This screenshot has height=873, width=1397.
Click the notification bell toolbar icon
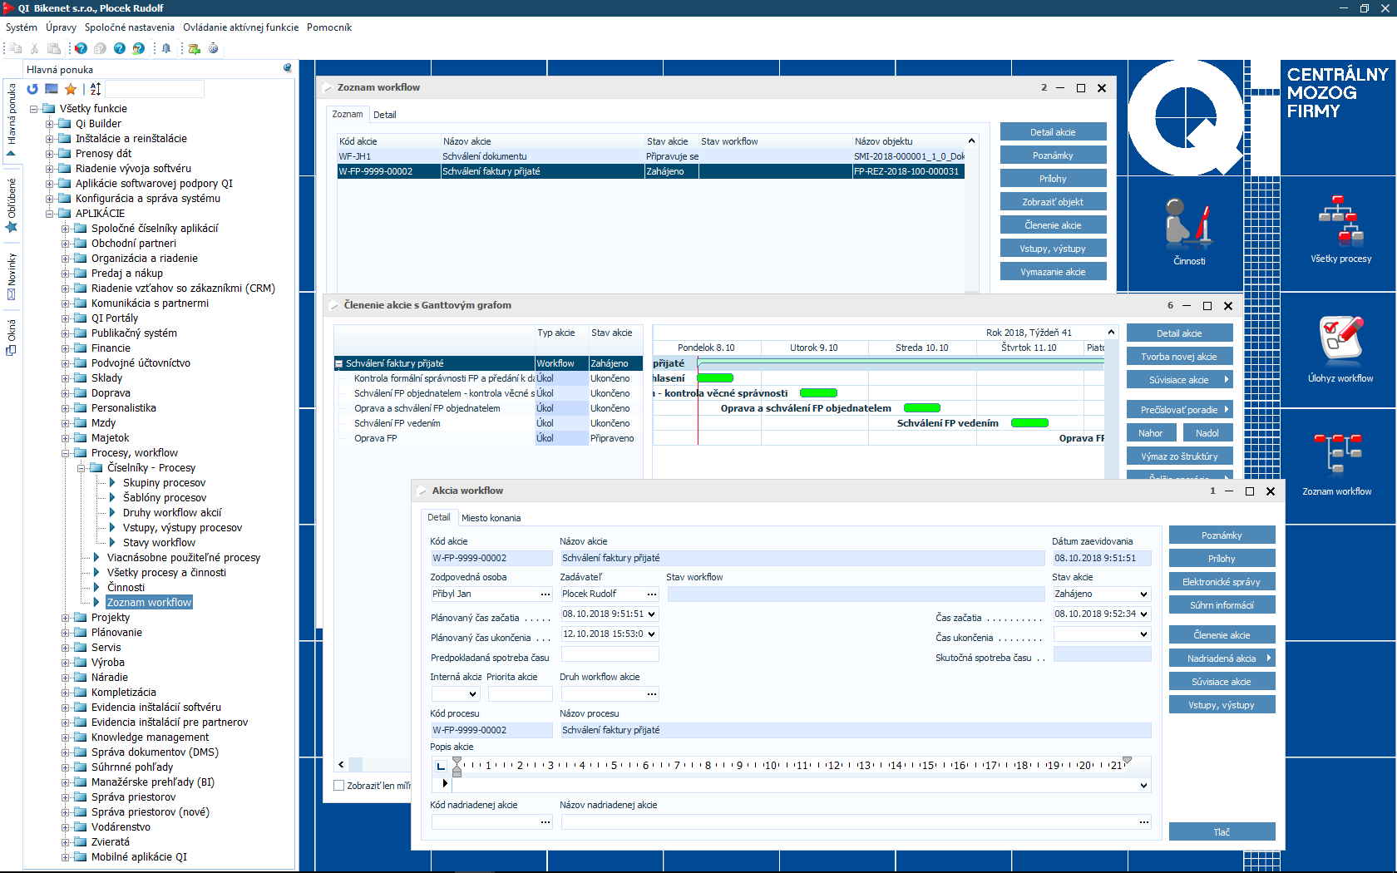coord(166,48)
